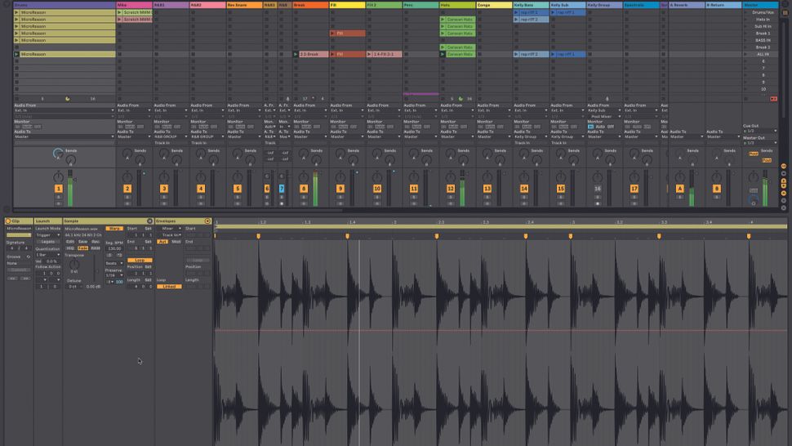This screenshot has height=446, width=792.
Task: Click the Seg. BPM 130.00 field
Action: pyautogui.click(x=114, y=248)
